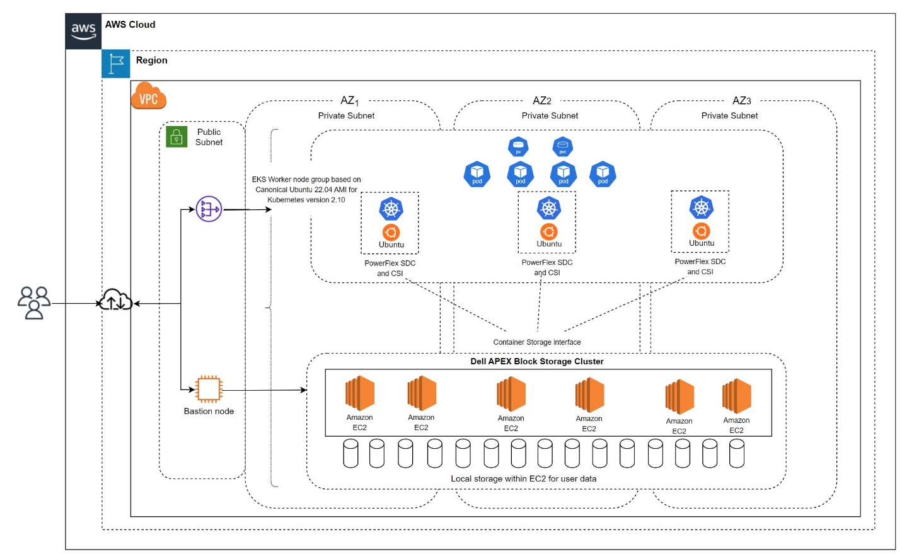Click the fifth Amazon EC2 icon from the left

679,397
